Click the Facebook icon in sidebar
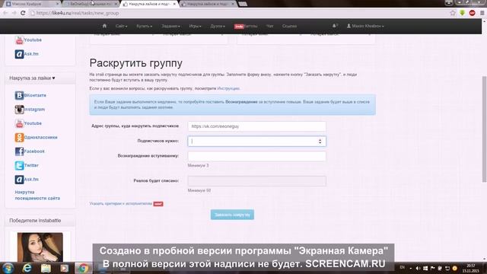Viewport: 487px width, 274px height. click(x=19, y=151)
